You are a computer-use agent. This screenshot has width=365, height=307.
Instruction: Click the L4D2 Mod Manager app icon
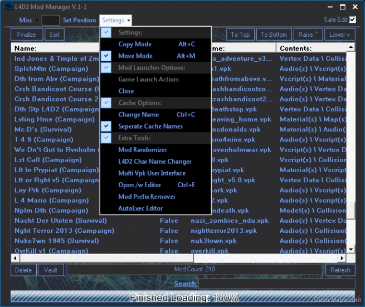coord(8,6)
